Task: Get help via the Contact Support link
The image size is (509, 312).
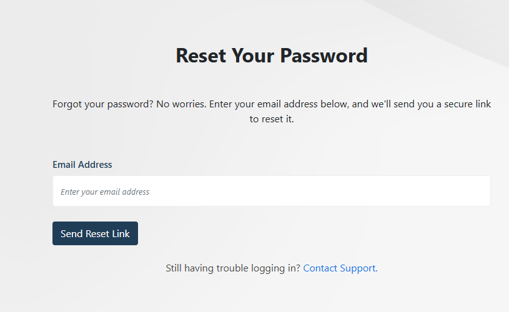Action: click(339, 268)
